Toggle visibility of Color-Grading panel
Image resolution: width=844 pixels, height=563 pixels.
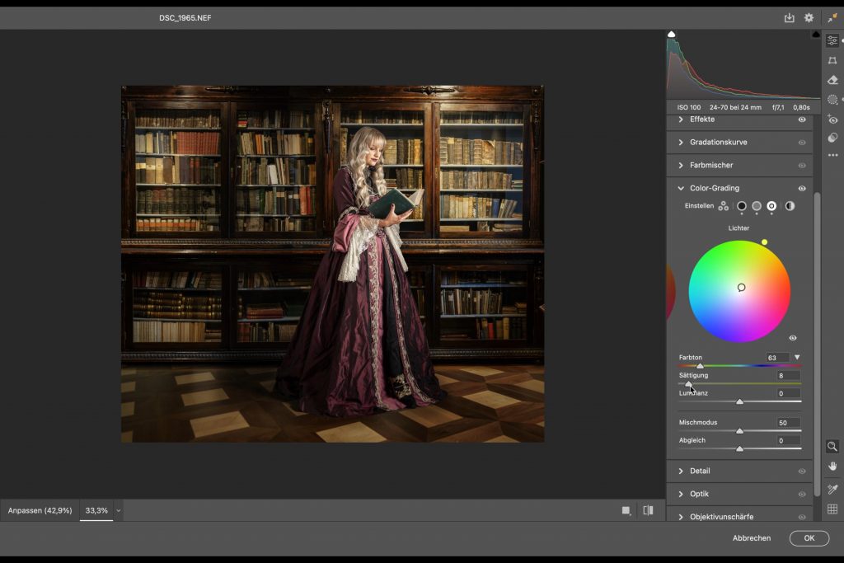click(801, 188)
